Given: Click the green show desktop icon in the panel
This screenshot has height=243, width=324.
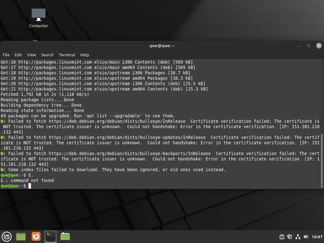Looking at the screenshot, I should [x=21, y=237].
